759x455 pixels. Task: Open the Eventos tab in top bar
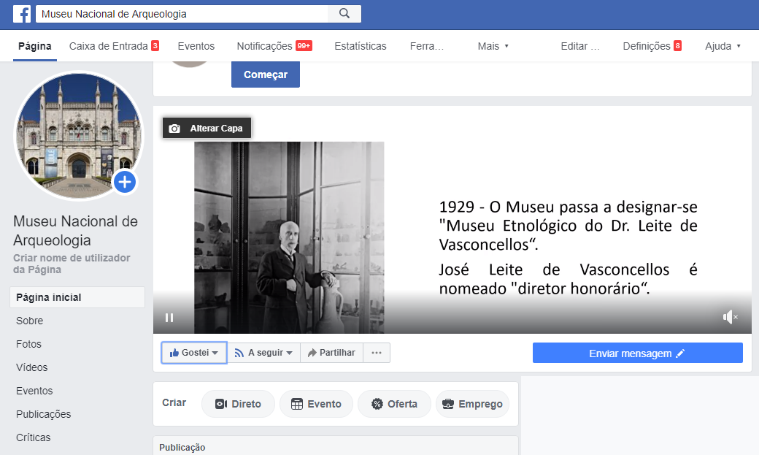(196, 46)
